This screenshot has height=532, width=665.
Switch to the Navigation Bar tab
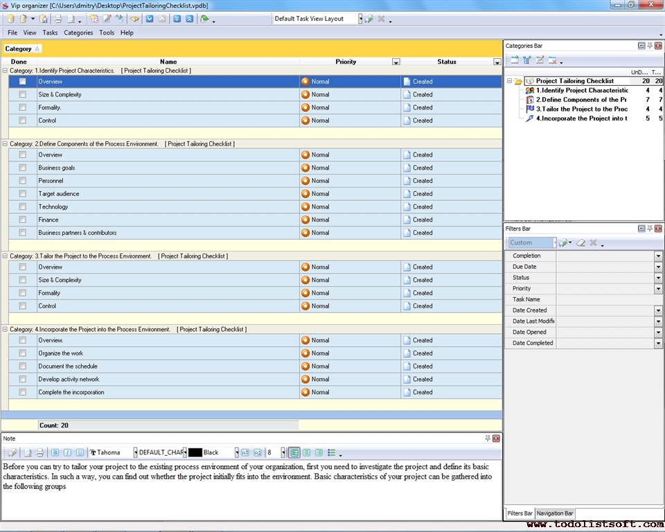click(x=555, y=513)
